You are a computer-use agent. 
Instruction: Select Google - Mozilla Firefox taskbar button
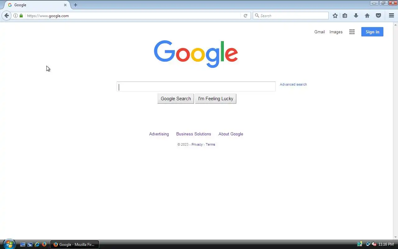click(x=75, y=245)
